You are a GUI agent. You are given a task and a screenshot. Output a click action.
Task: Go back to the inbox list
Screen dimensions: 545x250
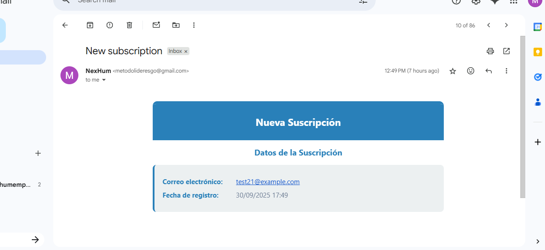click(x=65, y=25)
